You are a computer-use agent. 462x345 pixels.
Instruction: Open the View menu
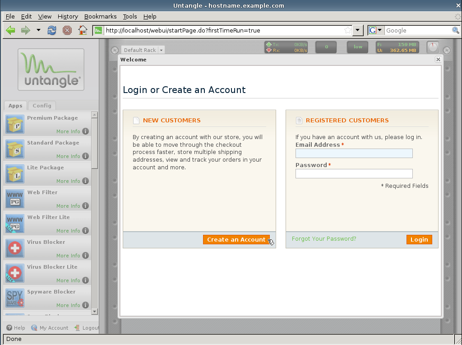pyautogui.click(x=45, y=17)
